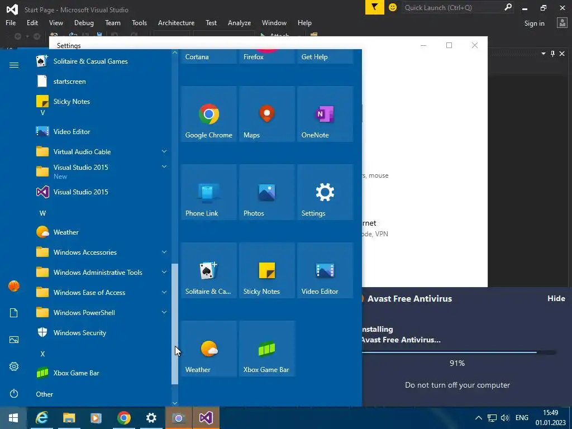This screenshot has height=429, width=572.
Task: Switch to Google Chrome on the taskbar
Action: [123, 418]
